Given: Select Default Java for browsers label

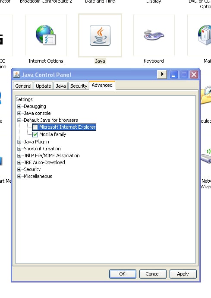Looking at the screenshot, I should [51, 120].
